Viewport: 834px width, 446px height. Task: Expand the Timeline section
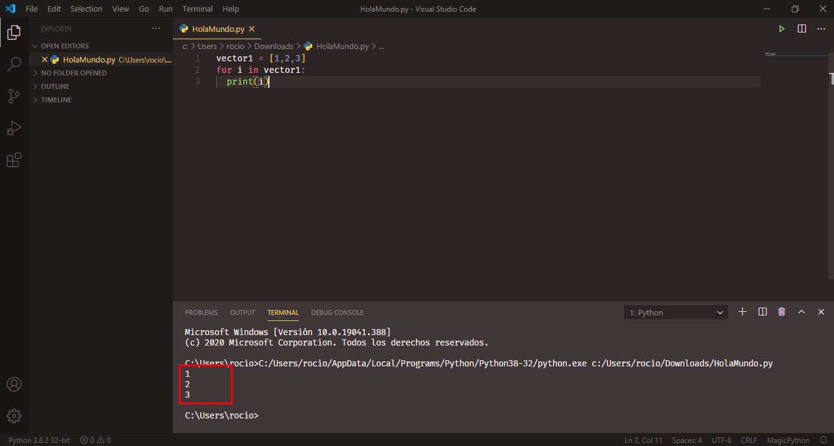56,100
